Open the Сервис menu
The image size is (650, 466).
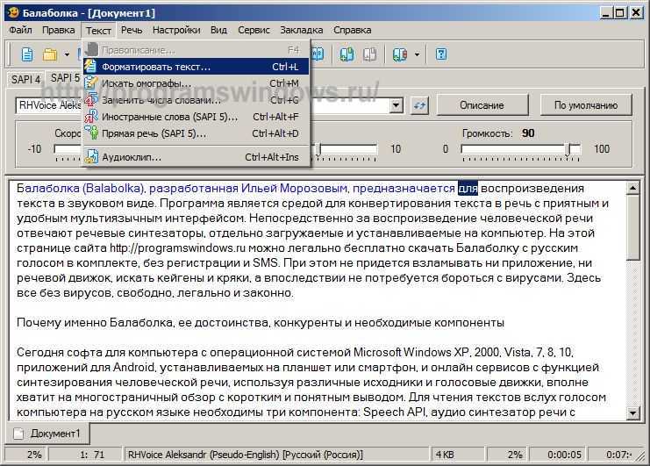pyautogui.click(x=254, y=30)
